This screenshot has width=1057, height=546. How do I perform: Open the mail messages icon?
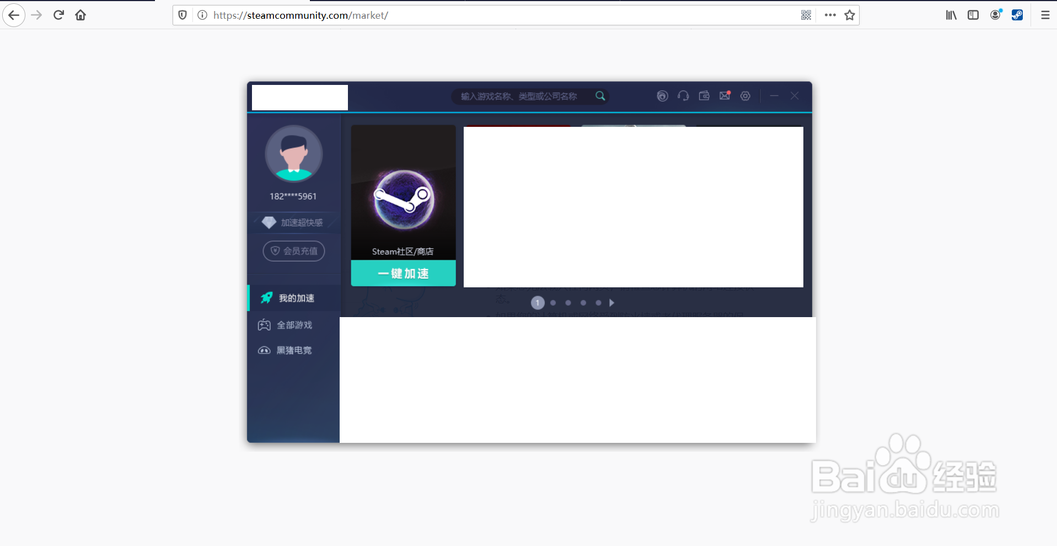pos(725,95)
